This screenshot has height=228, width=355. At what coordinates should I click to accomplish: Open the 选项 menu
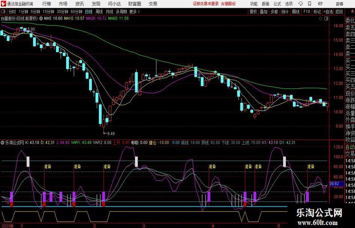click(x=289, y=4)
